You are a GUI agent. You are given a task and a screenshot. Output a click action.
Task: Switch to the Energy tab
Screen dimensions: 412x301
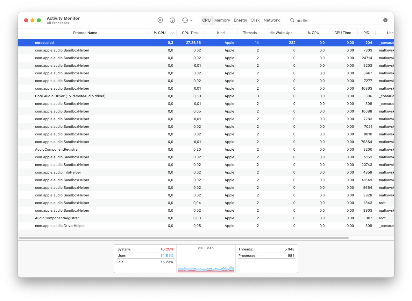click(240, 20)
